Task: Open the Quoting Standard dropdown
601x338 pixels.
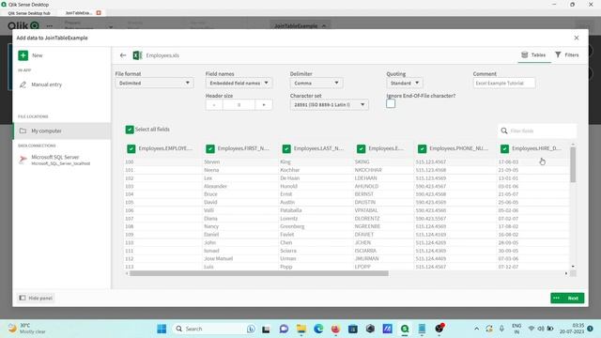Action: pos(405,83)
